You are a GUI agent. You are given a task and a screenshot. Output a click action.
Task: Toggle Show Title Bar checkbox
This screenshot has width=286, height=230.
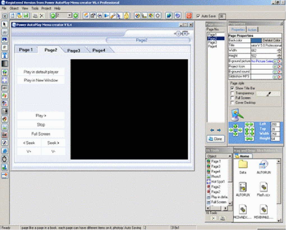[x=232, y=88]
